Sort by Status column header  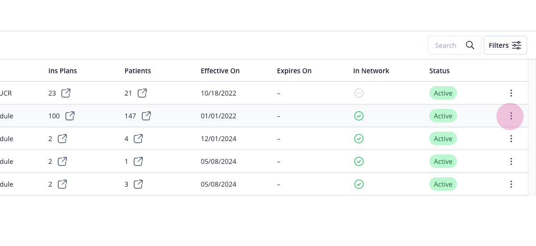click(440, 71)
